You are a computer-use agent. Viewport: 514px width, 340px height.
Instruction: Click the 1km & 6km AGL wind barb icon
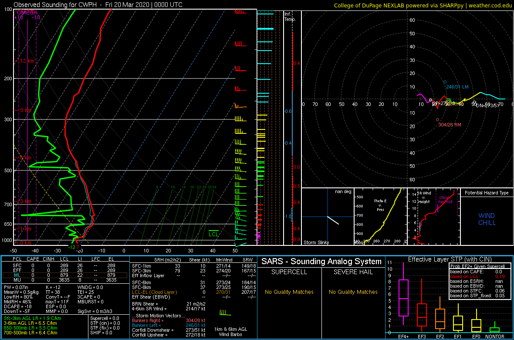click(225, 313)
